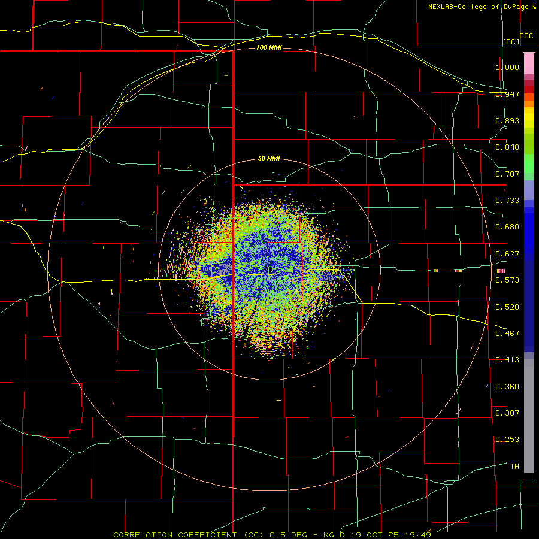
Task: Click the 0.680 scale value
Action: tap(507, 227)
